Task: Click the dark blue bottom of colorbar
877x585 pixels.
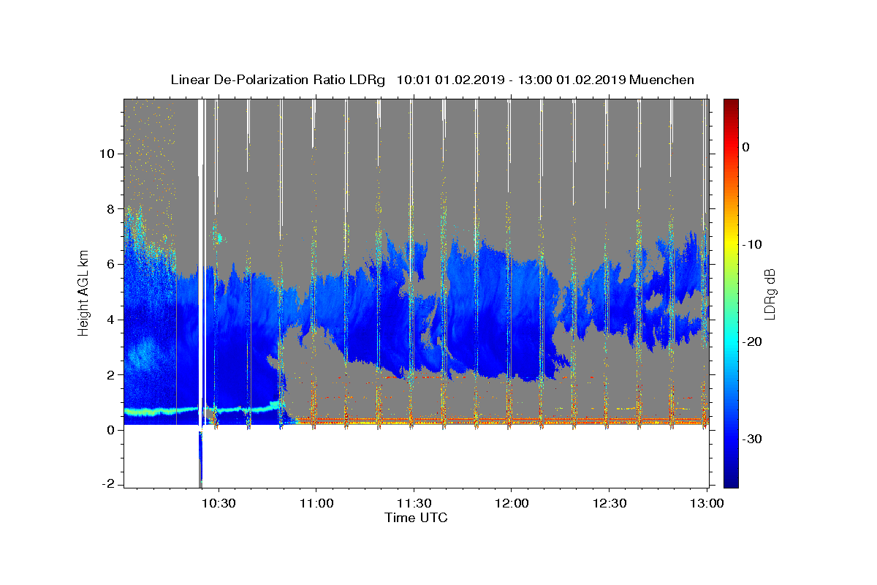Action: 731,481
